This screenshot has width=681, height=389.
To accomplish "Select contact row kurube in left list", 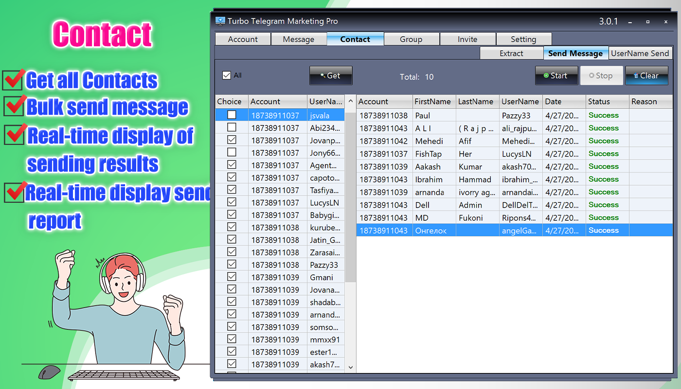I will pos(280,227).
